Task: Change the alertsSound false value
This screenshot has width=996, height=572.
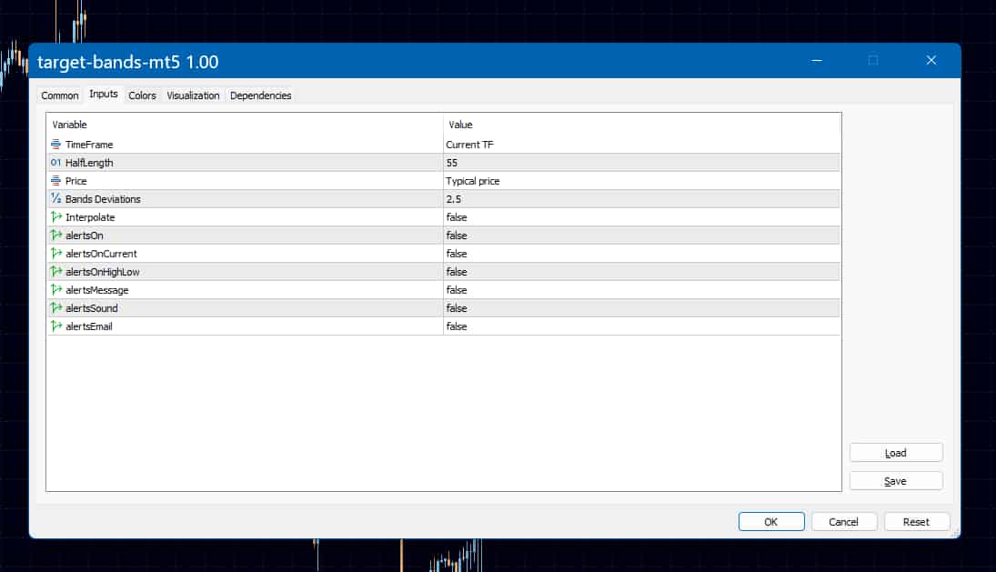Action: click(x=641, y=308)
